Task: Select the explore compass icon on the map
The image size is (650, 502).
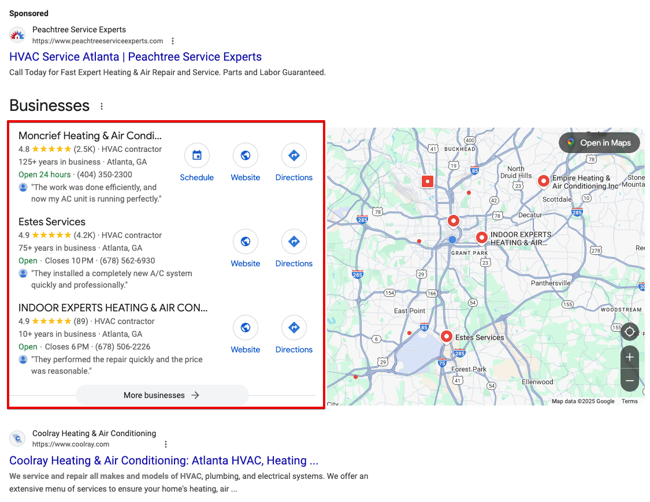Action: (x=629, y=332)
